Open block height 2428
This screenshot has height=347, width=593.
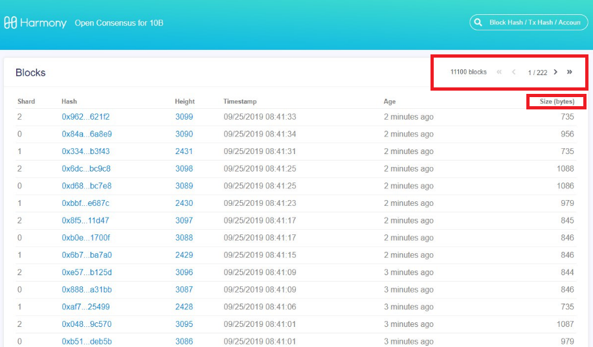click(184, 307)
